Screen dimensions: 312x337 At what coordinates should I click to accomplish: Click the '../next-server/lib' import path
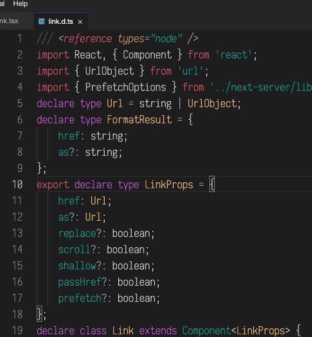coord(261,87)
